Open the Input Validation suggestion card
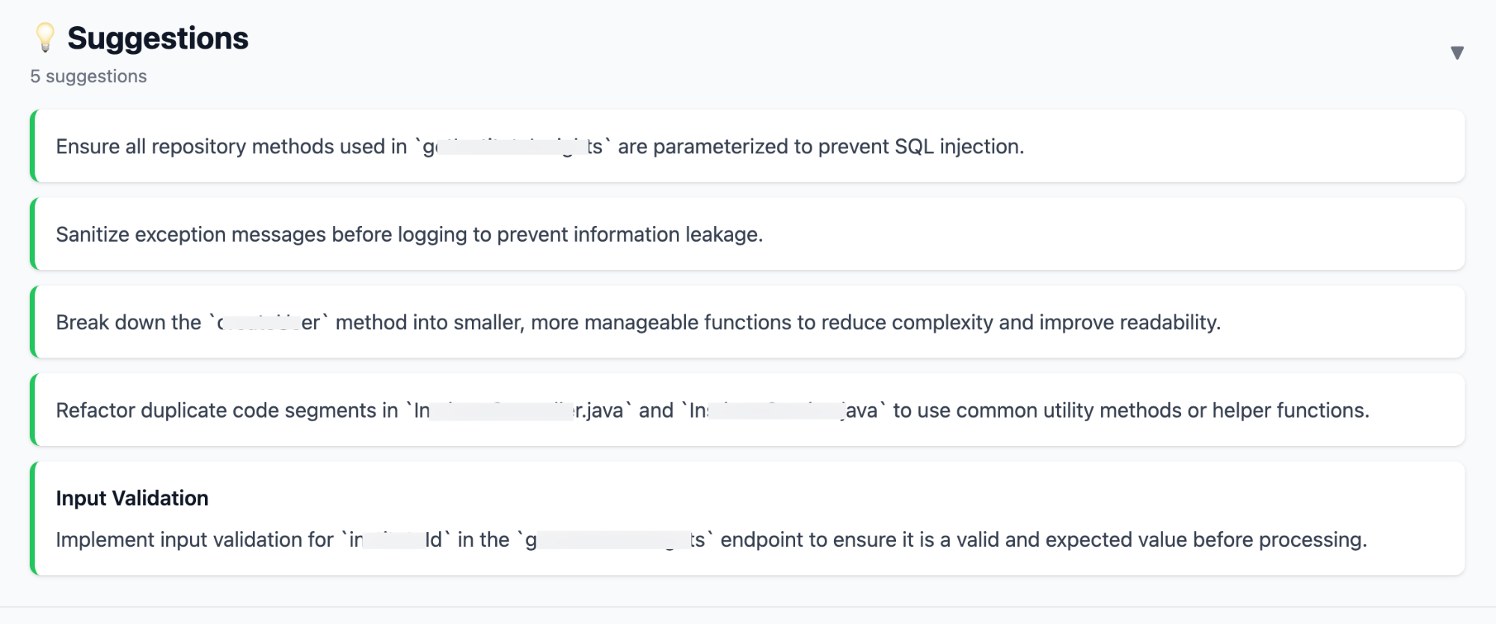This screenshot has height=624, width=1496. click(x=748, y=516)
